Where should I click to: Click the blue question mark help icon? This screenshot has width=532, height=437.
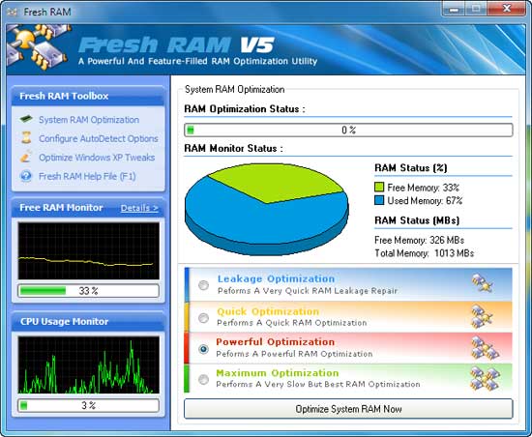point(26,176)
